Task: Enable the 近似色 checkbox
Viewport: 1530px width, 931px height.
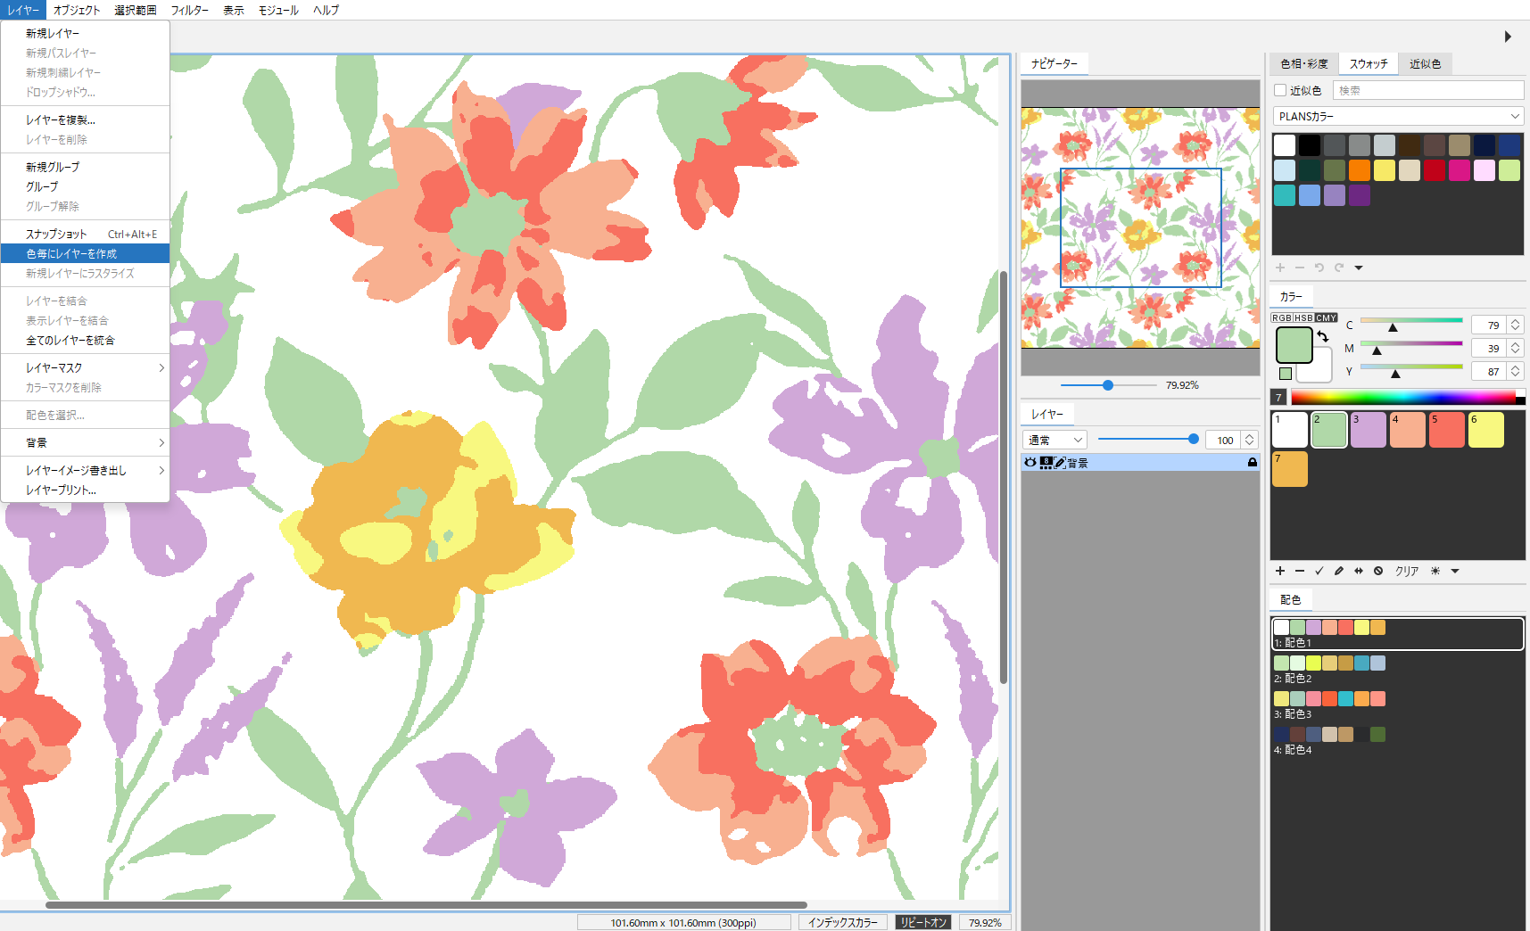Action: click(1280, 90)
